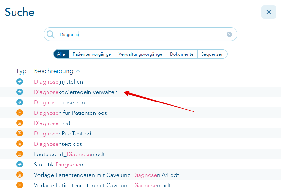The height and width of the screenshot is (193, 281).
Task: Select the process icon for Diagnosen ersetzen
Action: [x=20, y=102]
